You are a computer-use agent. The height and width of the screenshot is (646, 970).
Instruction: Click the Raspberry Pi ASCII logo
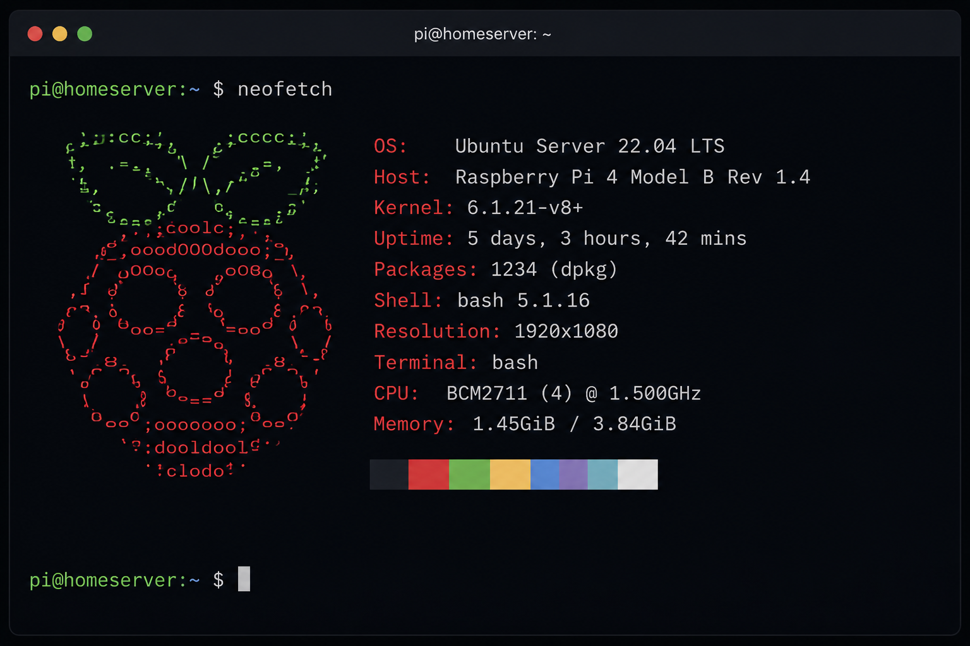point(195,304)
